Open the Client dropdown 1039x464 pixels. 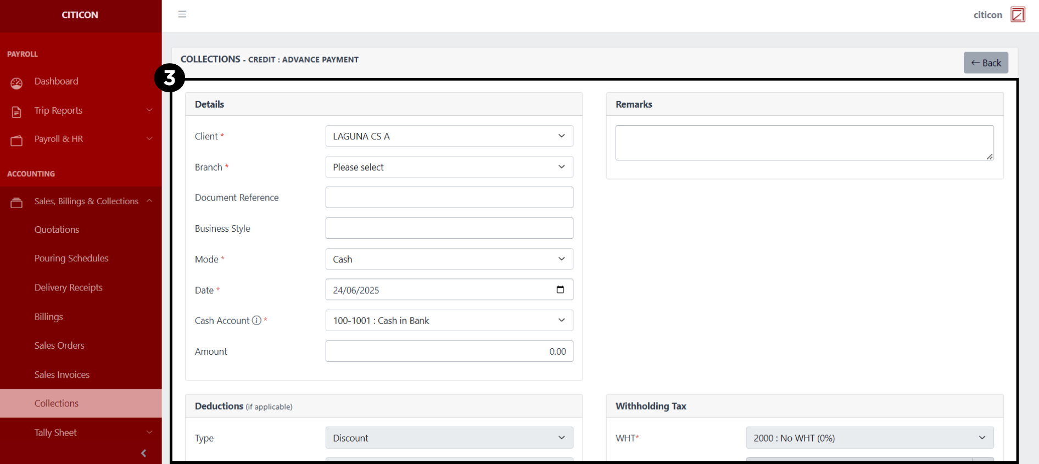tap(449, 136)
